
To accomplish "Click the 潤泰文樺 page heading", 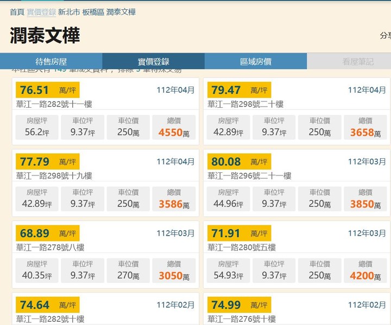I will click(x=45, y=35).
